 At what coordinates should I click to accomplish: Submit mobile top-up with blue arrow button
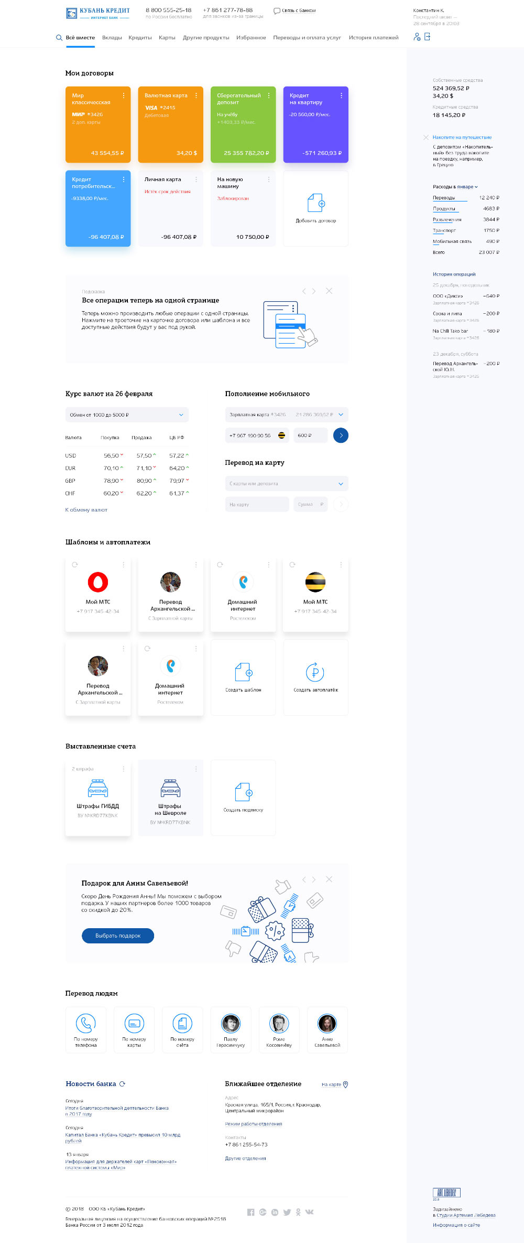[341, 435]
